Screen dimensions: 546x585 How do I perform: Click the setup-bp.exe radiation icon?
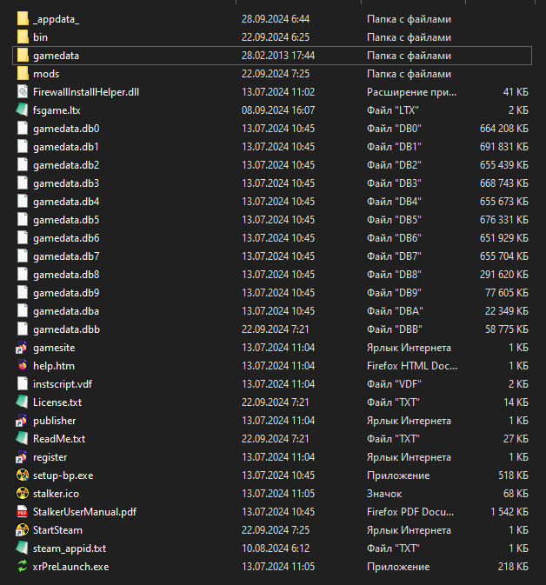tap(23, 475)
